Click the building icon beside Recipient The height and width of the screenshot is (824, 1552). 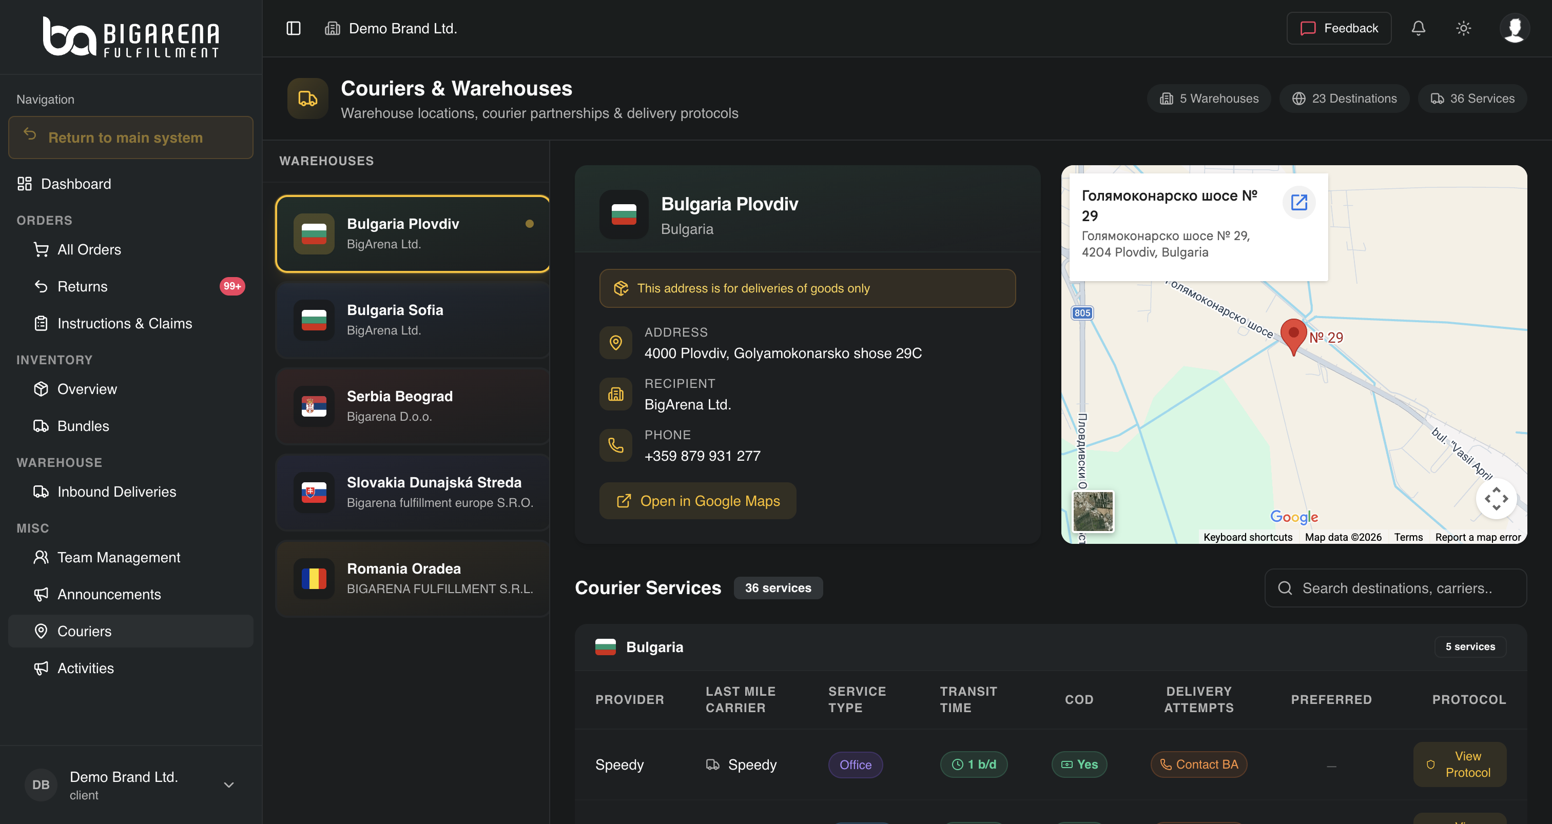616,394
